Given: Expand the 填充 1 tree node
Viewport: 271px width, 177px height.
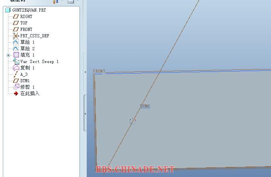Looking at the screenshot, I should pos(8,55).
